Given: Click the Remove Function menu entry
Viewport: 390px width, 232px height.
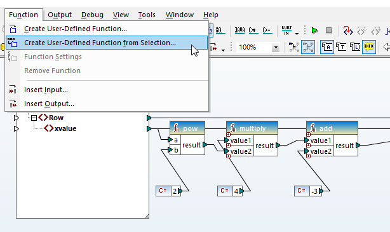Looking at the screenshot, I should 107,71.
